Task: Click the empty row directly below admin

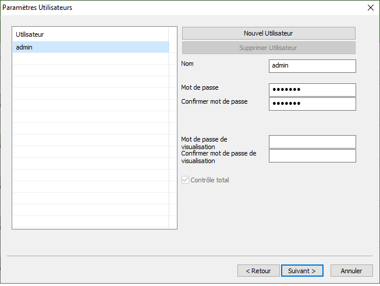Action: click(90, 59)
